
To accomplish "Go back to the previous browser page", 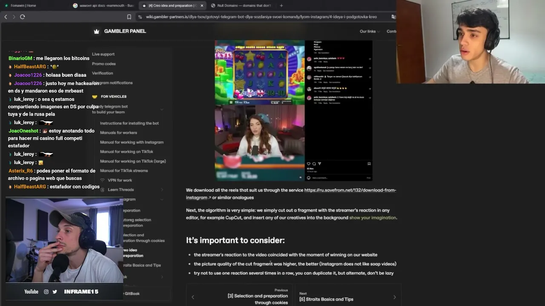I will [6, 17].
